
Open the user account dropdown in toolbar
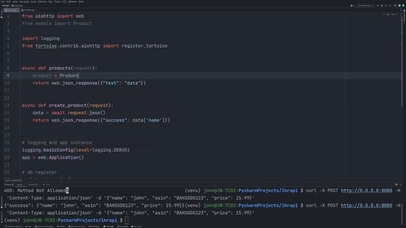coord(352,6)
